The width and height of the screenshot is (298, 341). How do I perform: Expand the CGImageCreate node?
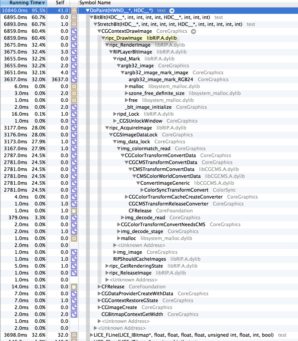click(x=99, y=307)
